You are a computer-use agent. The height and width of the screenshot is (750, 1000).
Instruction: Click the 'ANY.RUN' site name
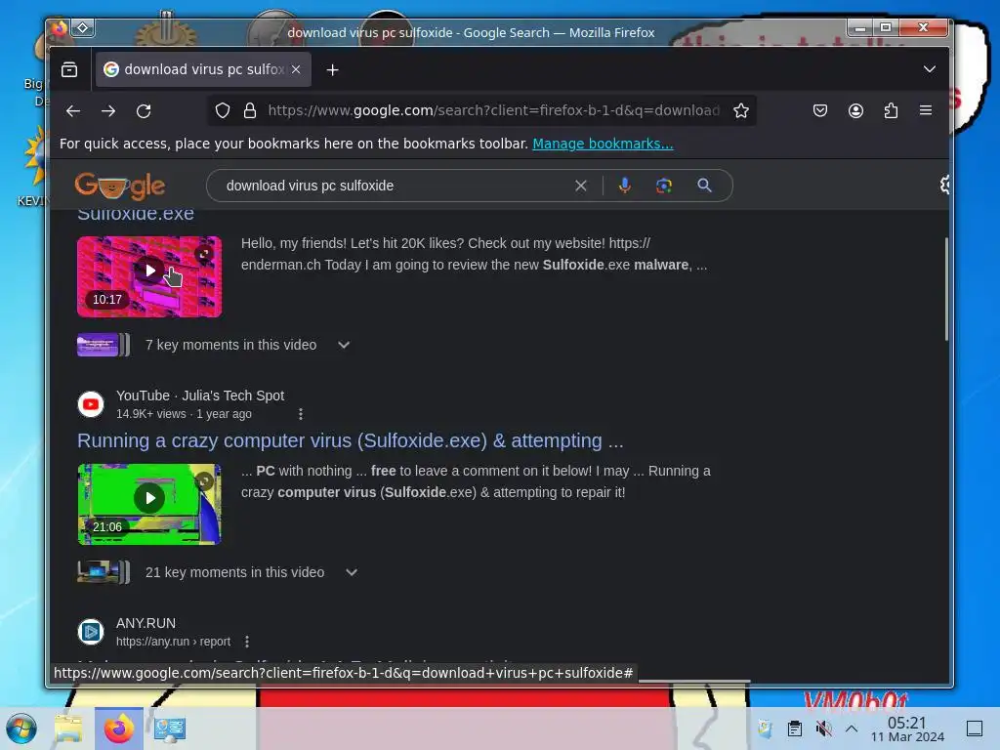tap(146, 623)
